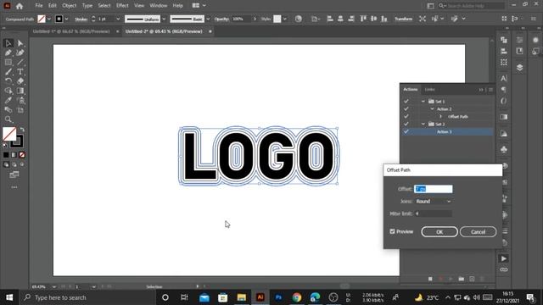Toggle the checkmark for Action 3
Viewport: 543px width, 305px height.
point(406,132)
